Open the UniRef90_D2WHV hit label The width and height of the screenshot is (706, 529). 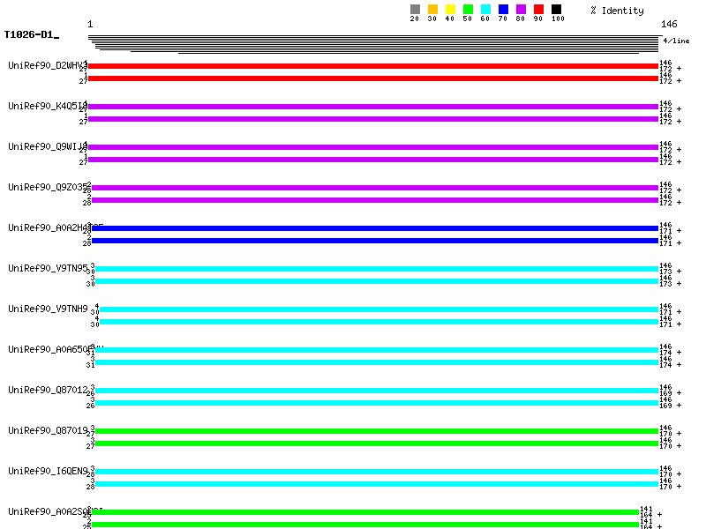tap(46, 65)
